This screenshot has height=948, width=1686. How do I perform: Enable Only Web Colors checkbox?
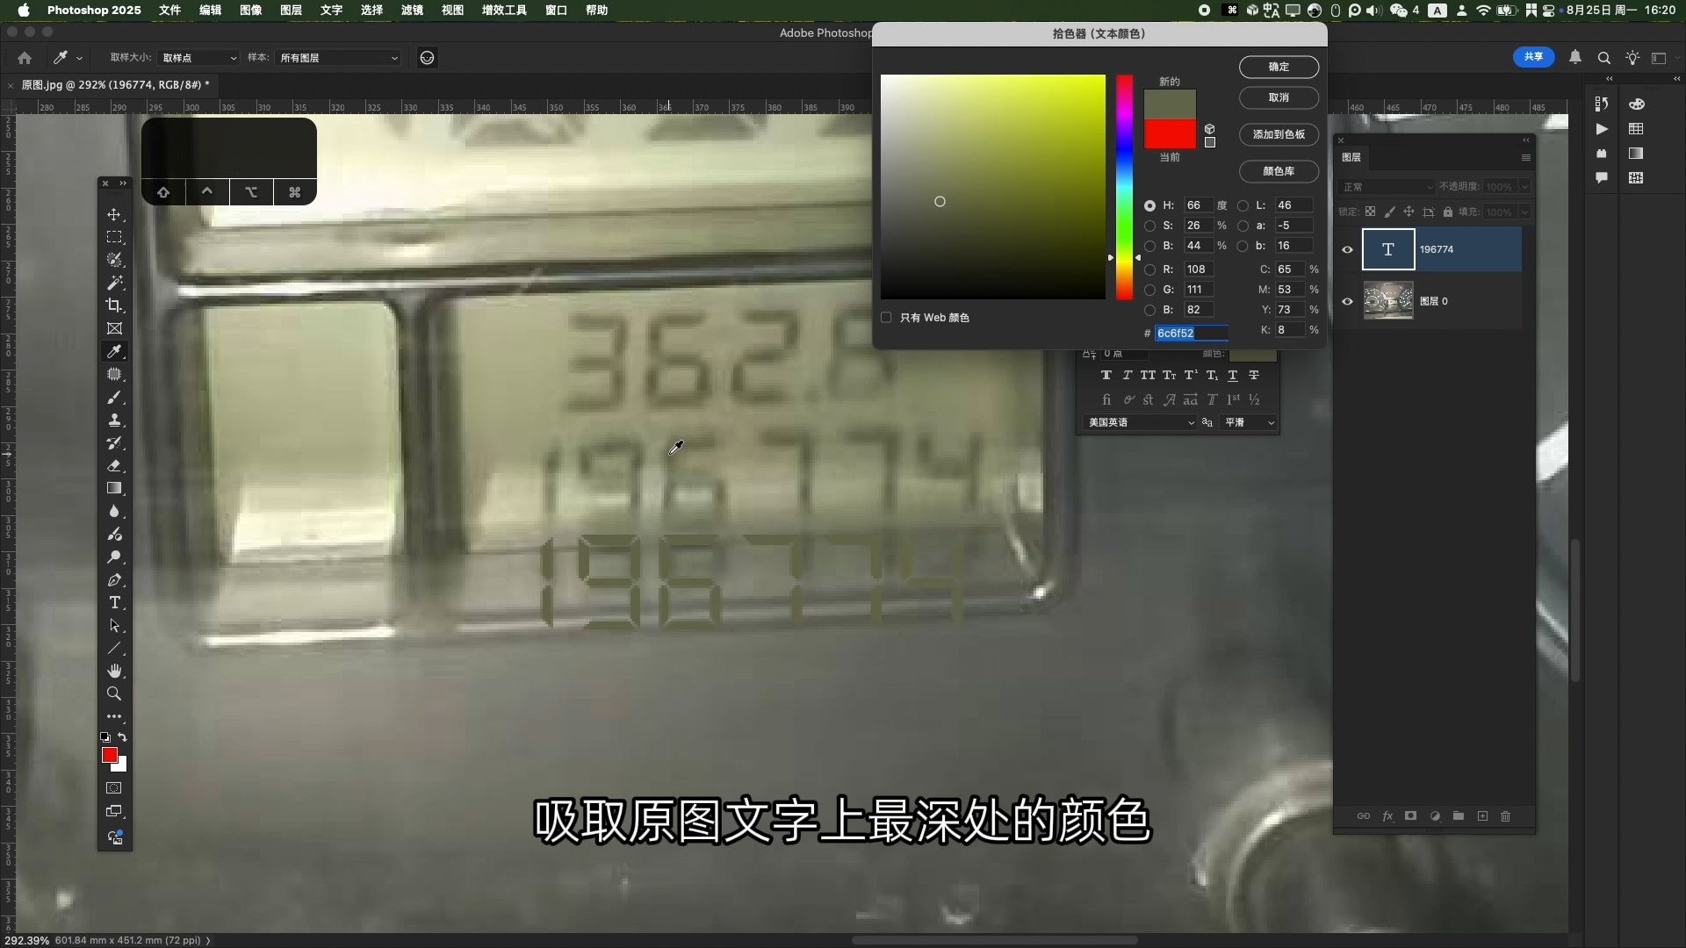[x=886, y=318]
